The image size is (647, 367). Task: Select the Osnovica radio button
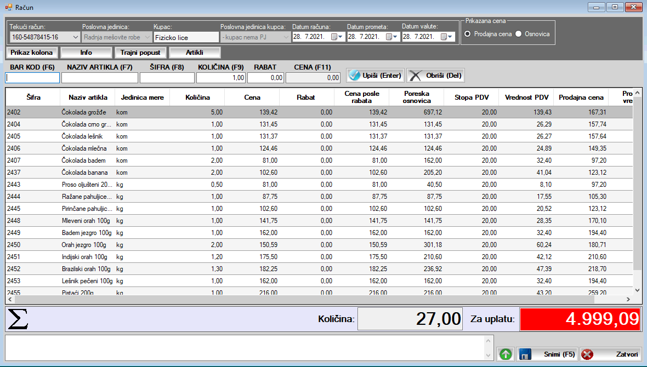pyautogui.click(x=518, y=34)
